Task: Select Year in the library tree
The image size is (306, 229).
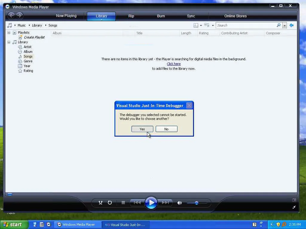Action: tap(27, 66)
